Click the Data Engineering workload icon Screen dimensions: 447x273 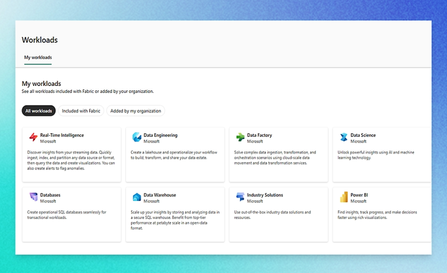(x=137, y=137)
